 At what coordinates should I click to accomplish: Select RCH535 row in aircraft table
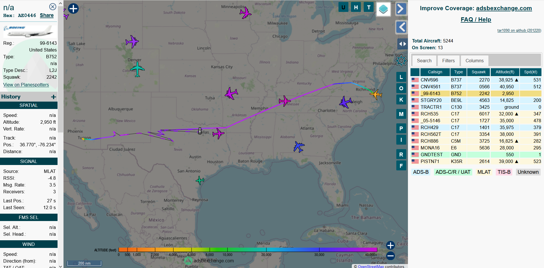[476, 114]
